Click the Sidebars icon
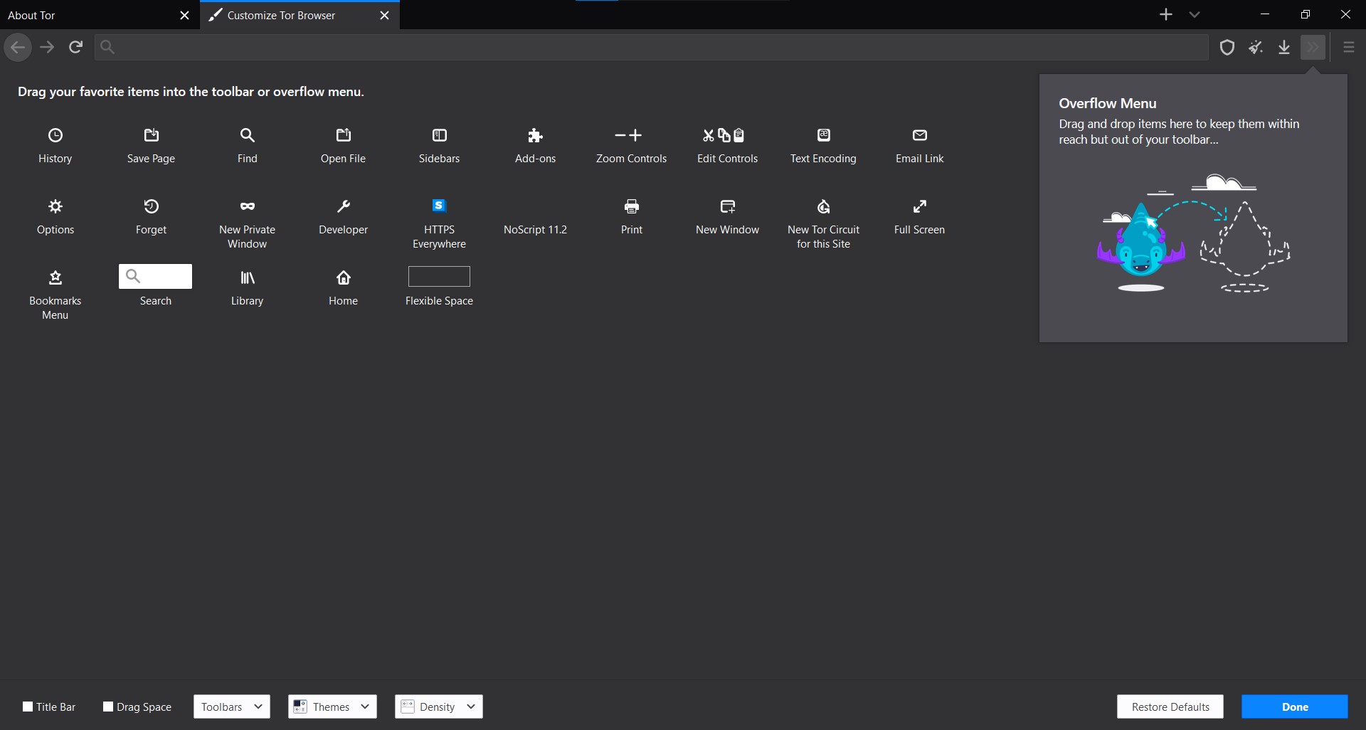Viewport: 1366px width, 730px height. [440, 135]
